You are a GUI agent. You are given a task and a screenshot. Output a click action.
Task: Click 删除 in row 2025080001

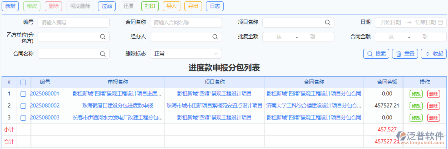click(434, 93)
